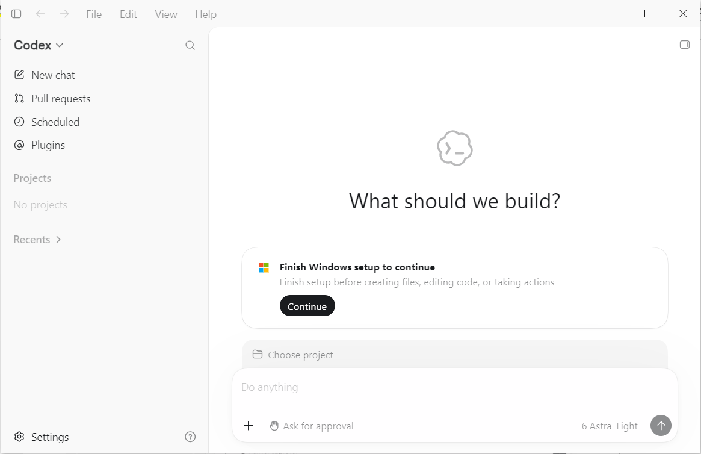Viewport: 701px width, 454px height.
Task: Click Continue to finish Windows setup
Action: coord(307,306)
